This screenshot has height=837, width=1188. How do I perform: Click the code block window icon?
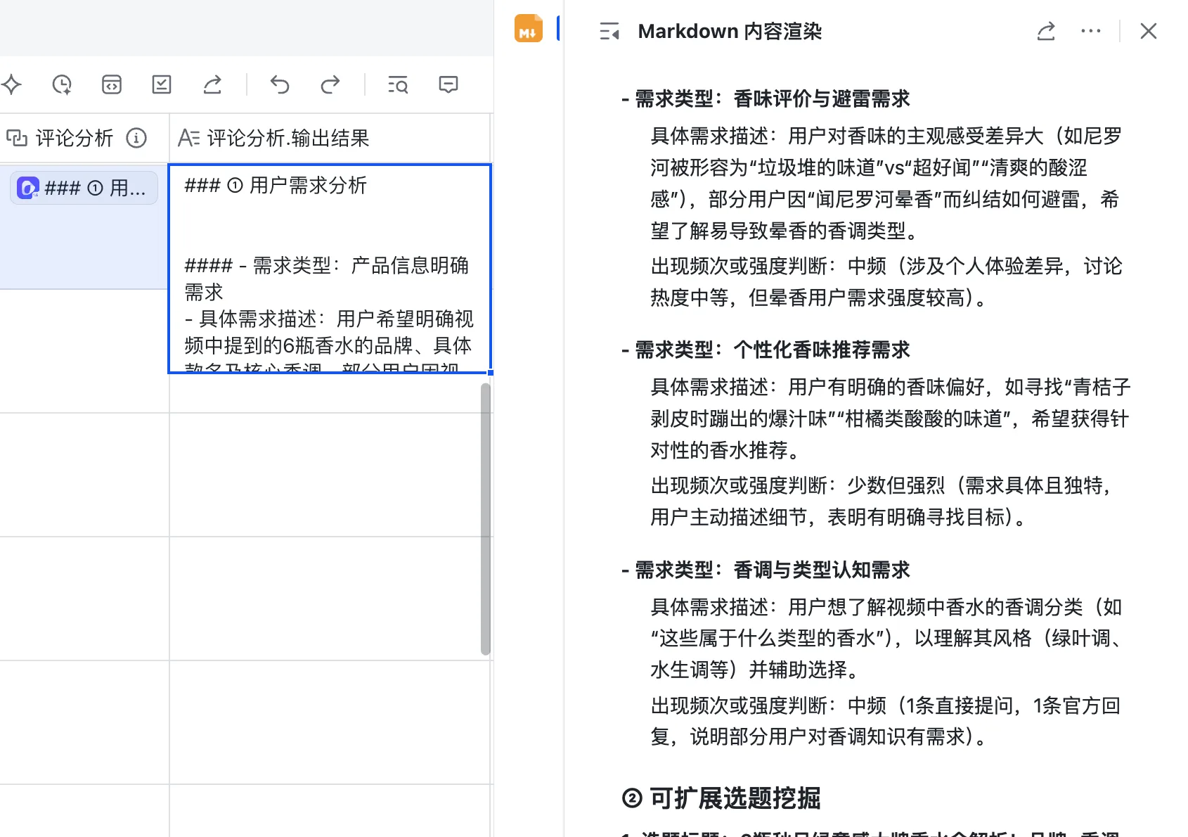(x=112, y=85)
